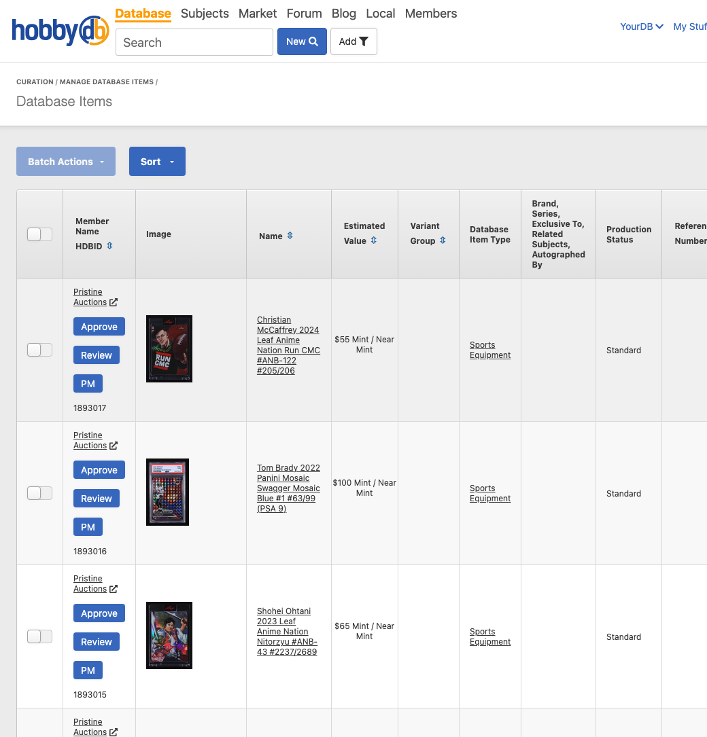Go to the Subjects tab

click(205, 14)
